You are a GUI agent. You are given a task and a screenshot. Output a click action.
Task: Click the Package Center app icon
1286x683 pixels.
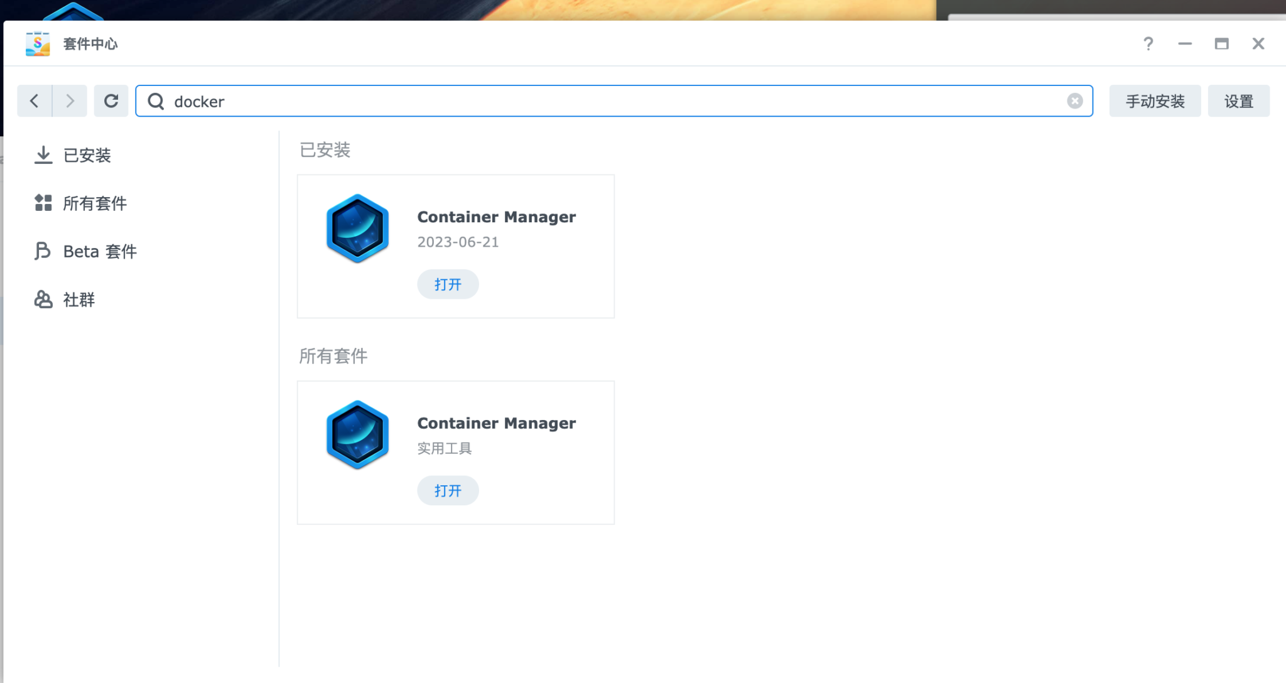tap(36, 43)
